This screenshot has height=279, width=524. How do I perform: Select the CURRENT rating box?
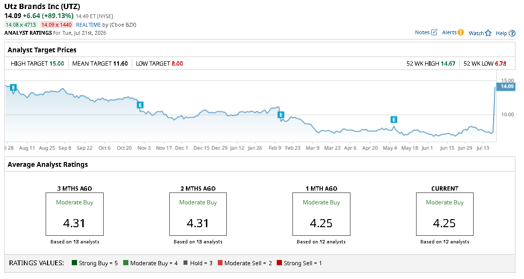(445, 214)
